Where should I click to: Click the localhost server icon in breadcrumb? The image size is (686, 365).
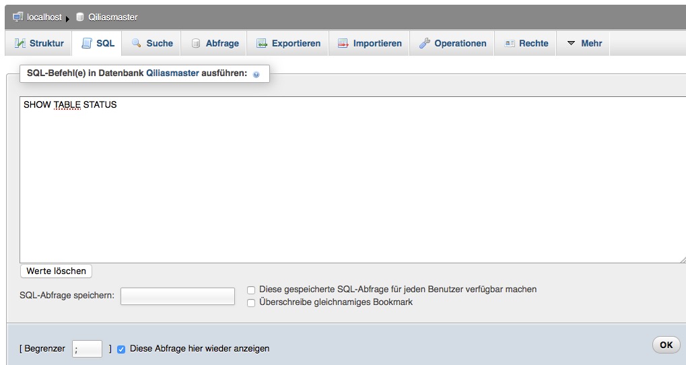tap(18, 17)
